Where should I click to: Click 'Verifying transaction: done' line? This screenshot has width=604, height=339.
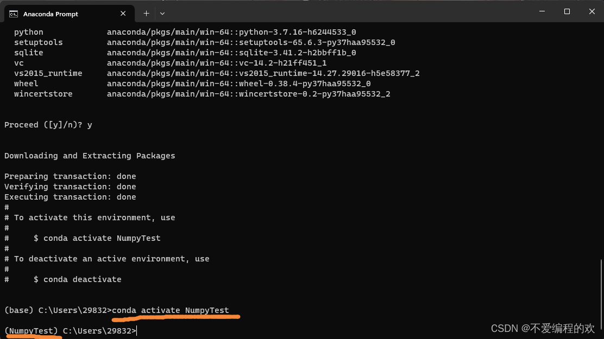(x=70, y=187)
